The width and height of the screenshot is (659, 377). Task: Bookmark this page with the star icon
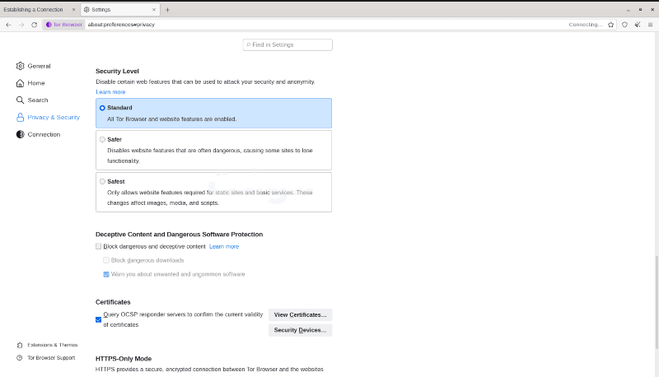point(610,25)
